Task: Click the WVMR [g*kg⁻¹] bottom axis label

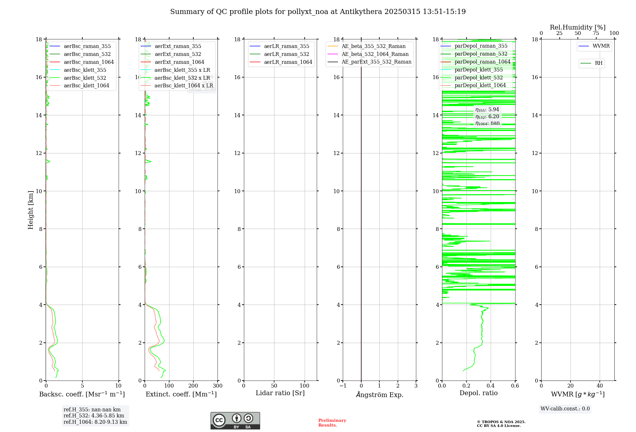Action: 578,394
